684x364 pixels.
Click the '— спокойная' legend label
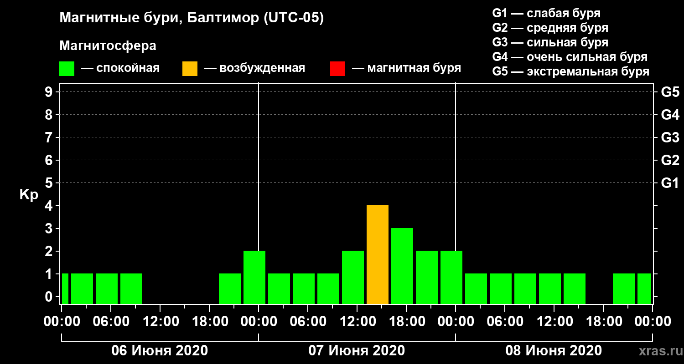tap(120, 69)
